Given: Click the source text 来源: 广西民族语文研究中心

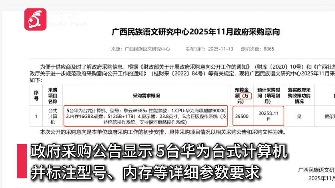Looking at the screenshot, I should point(140,49).
